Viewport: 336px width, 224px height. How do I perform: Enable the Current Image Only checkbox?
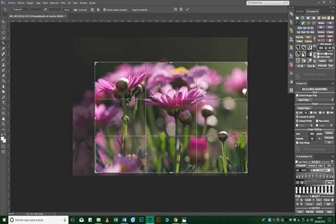click(x=296, y=95)
